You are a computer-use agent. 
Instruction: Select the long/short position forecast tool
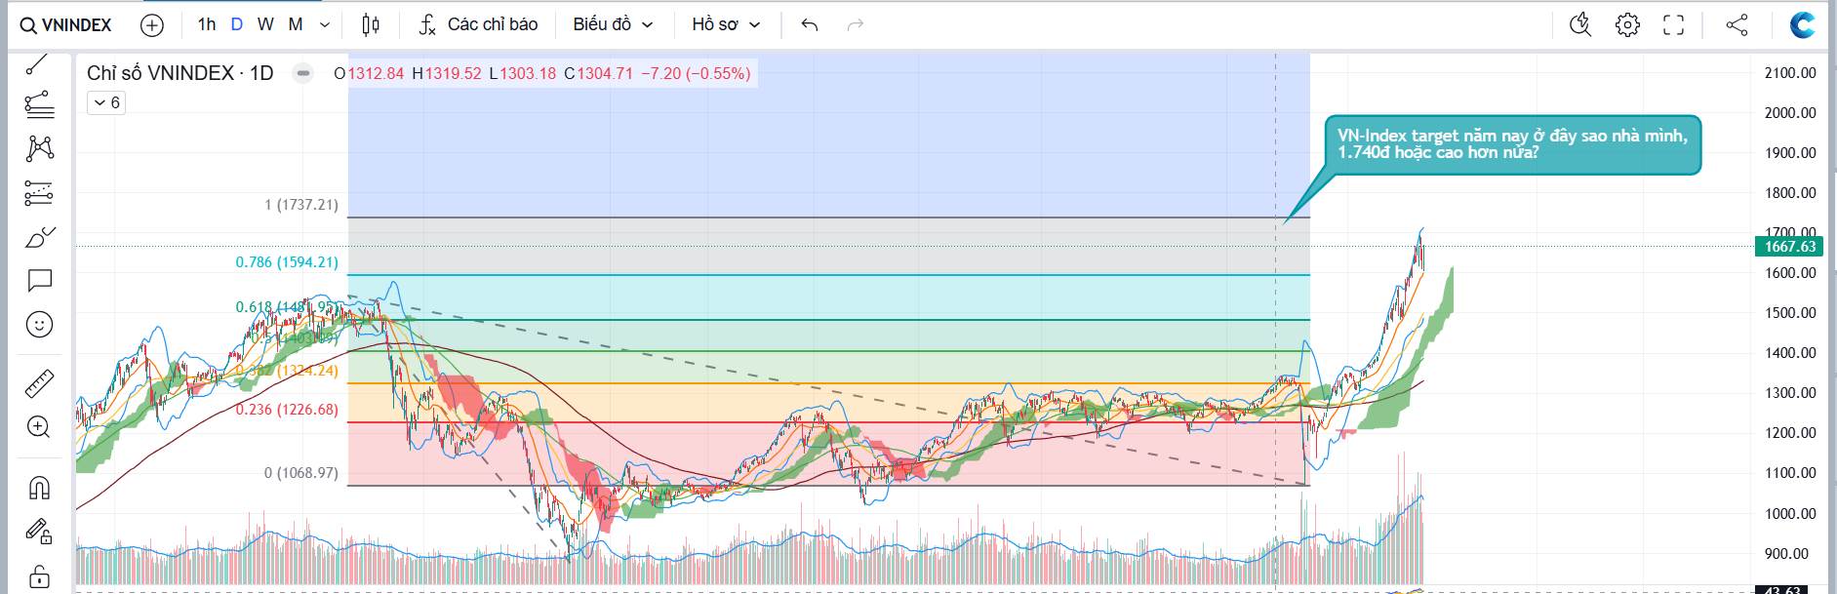(38, 192)
